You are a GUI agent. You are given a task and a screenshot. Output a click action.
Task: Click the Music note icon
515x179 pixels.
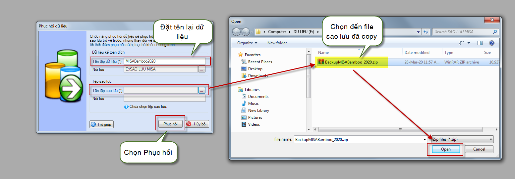pos(244,104)
